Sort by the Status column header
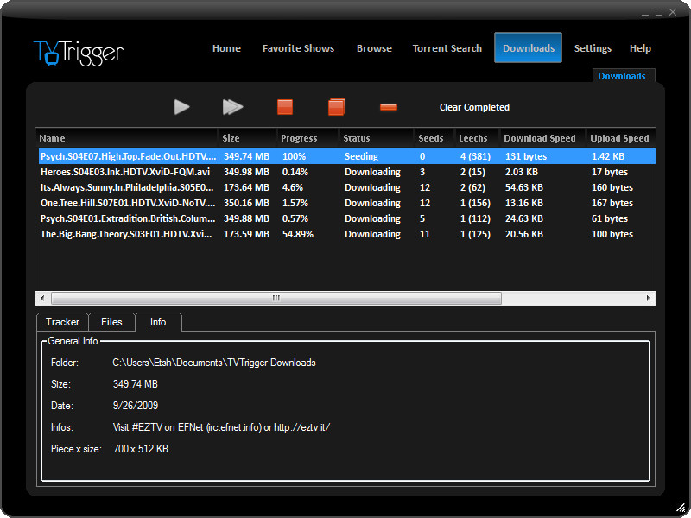Viewport: 691px width, 518px height. pyautogui.click(x=377, y=138)
